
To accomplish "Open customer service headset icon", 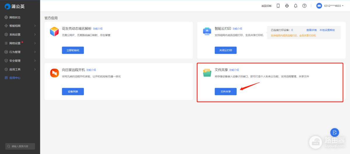I will point(287,6).
